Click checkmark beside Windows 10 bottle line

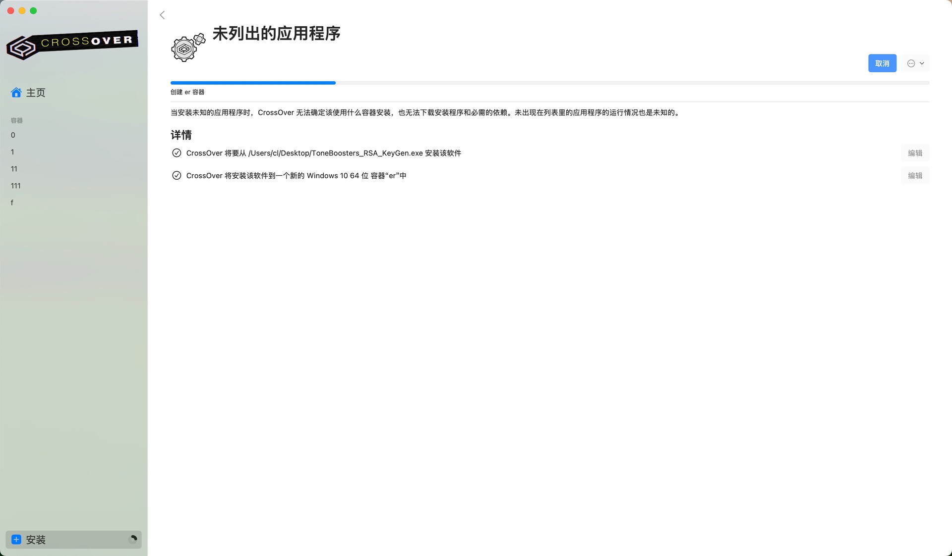click(177, 175)
